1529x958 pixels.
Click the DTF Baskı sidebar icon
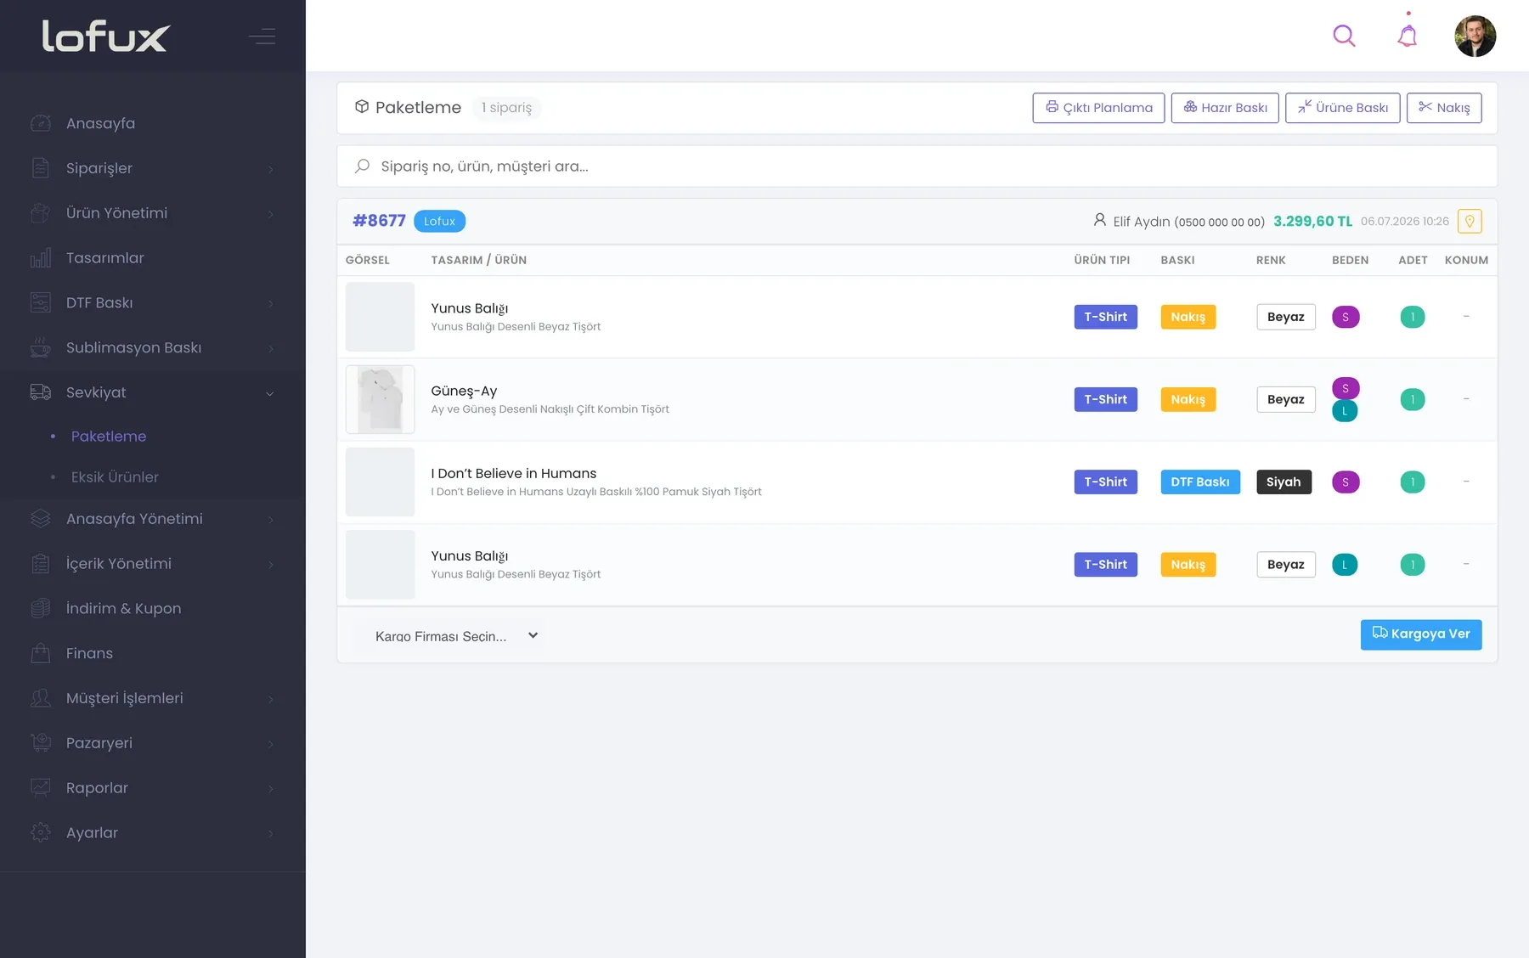coord(41,303)
